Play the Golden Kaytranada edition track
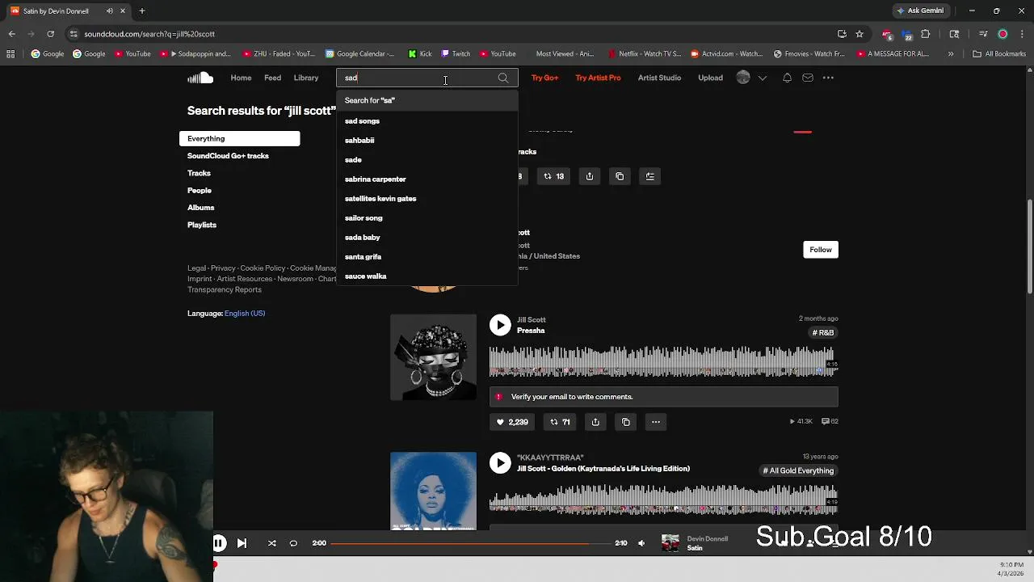 [x=500, y=462]
